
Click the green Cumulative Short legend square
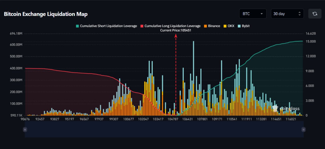click(x=77, y=26)
